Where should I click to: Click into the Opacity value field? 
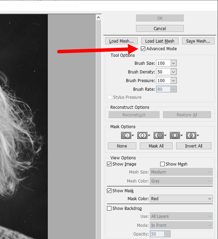[x=157, y=234]
